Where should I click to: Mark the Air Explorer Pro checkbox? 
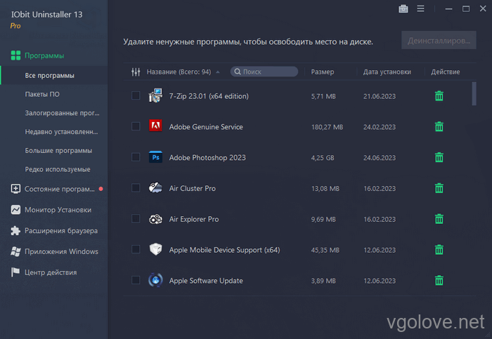(136, 219)
